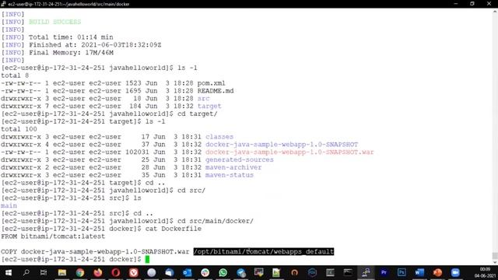Open the grey round taskbar icon after Vivaldi
The width and height of the screenshot is (498, 280).
152,272
